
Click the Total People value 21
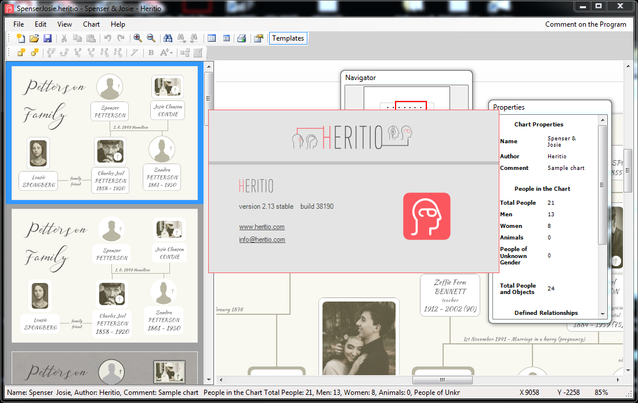tap(550, 202)
